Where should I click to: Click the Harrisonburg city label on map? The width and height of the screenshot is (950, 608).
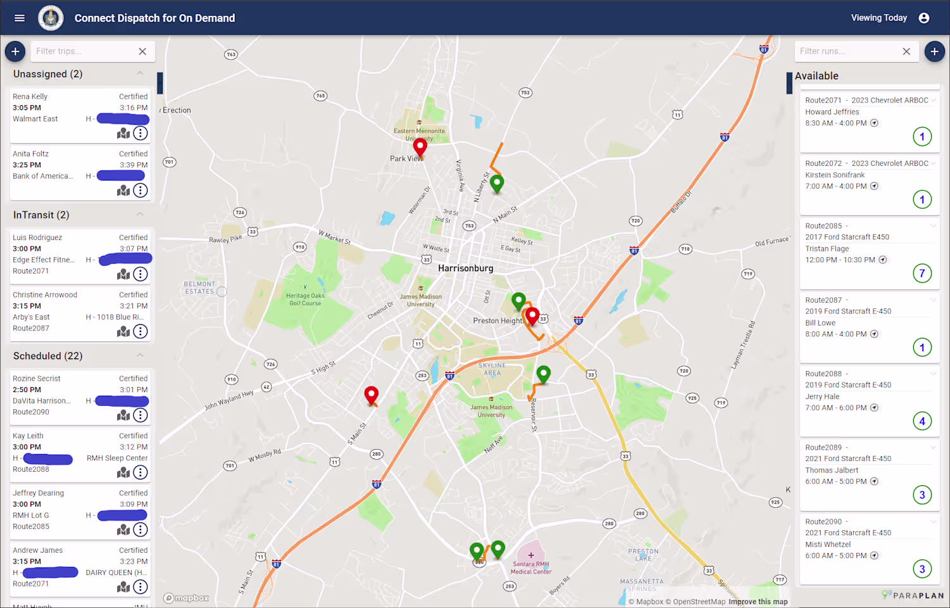coord(465,269)
